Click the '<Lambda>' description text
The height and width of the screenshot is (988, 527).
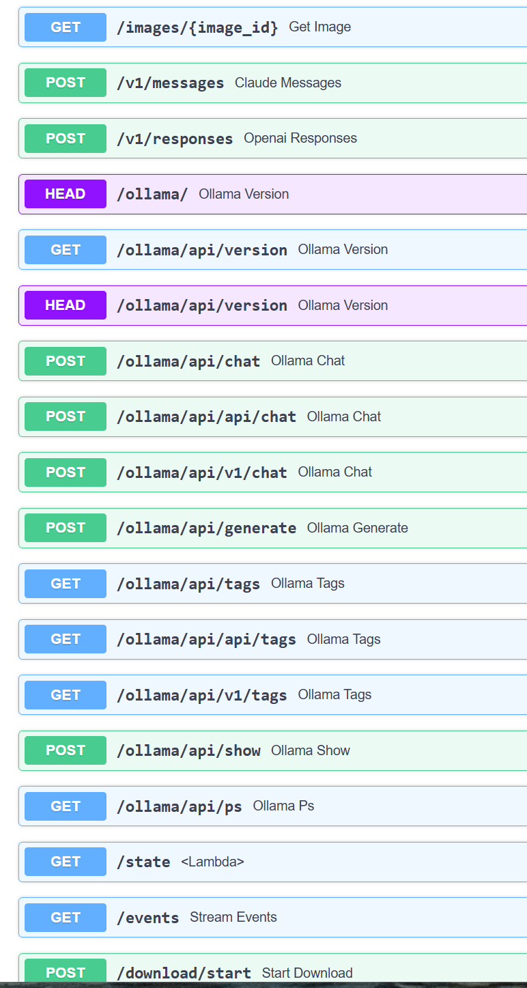coord(212,862)
